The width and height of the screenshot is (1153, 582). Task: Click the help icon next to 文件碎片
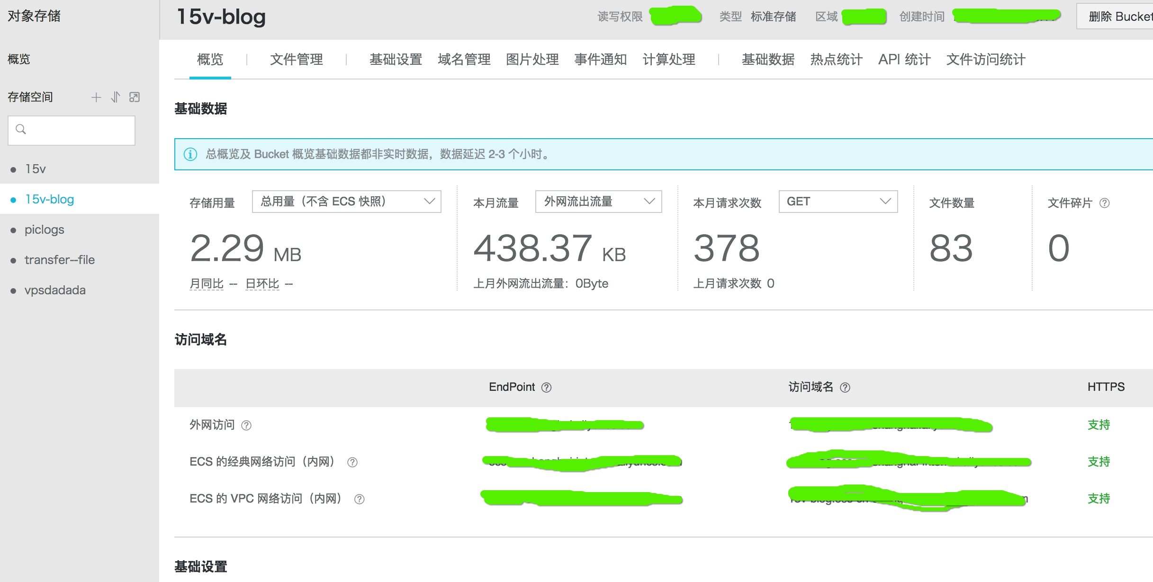[x=1105, y=203]
